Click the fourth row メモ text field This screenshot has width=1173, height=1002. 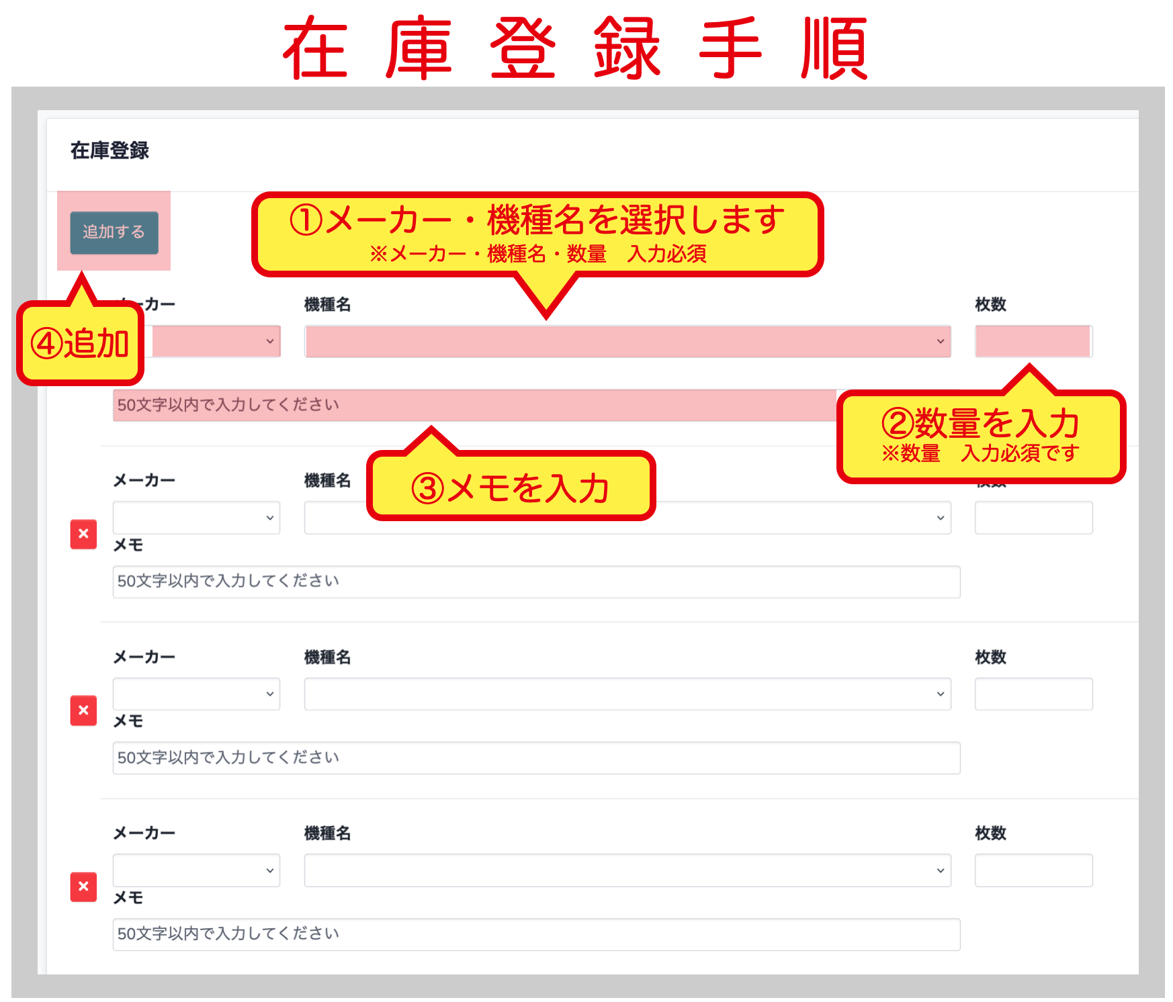(x=536, y=934)
